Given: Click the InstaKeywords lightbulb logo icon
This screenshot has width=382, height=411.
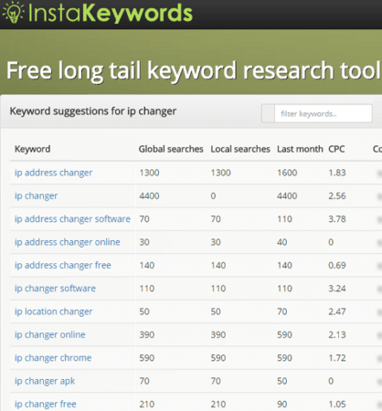Looking at the screenshot, I should pos(13,12).
